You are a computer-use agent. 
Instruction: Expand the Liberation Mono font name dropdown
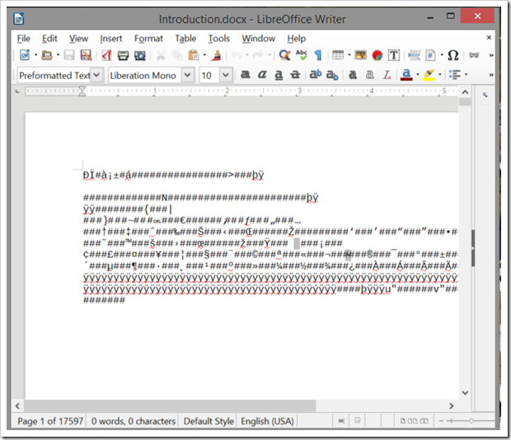click(187, 75)
